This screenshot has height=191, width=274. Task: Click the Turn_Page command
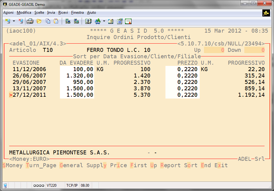click(41, 165)
